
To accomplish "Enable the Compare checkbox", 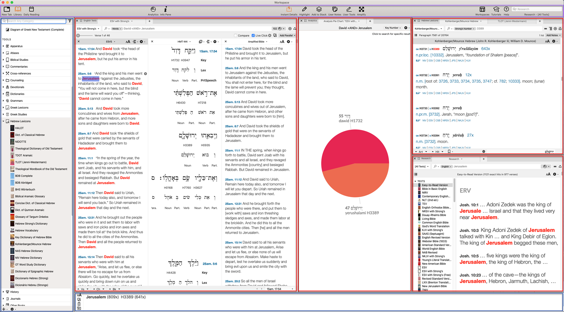I will pyautogui.click(x=236, y=36).
